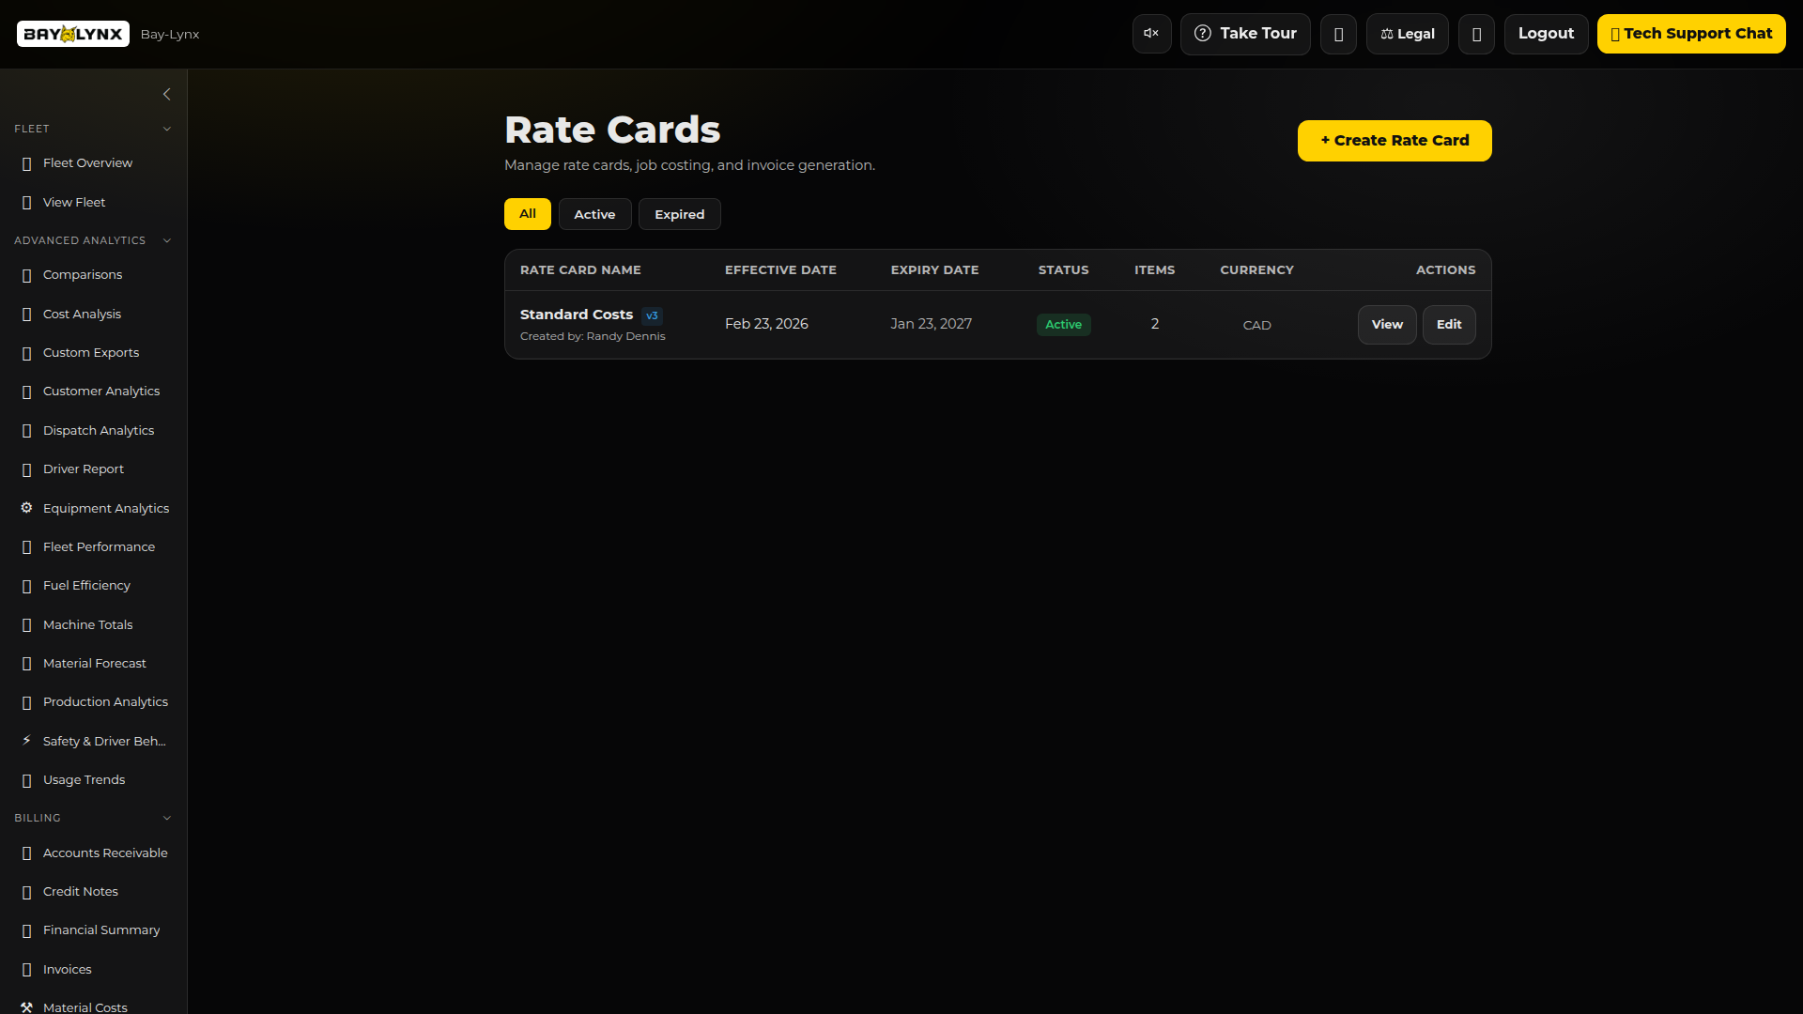Mute sounds using the speaker icon
The height and width of the screenshot is (1014, 1803).
(1150, 33)
